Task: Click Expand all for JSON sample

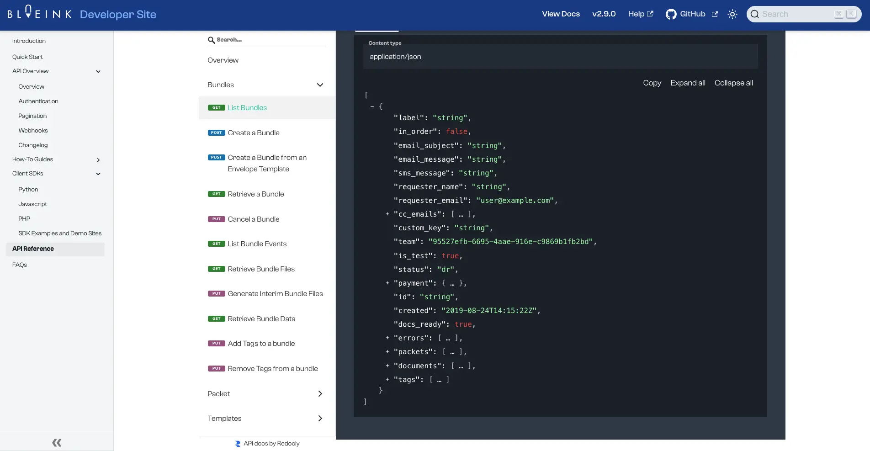Action: pyautogui.click(x=688, y=83)
